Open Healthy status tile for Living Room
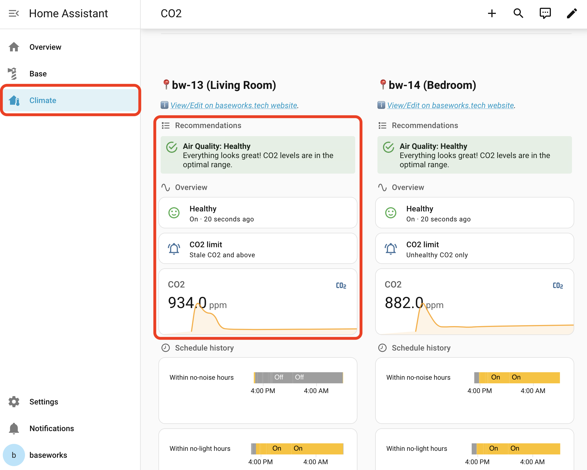The height and width of the screenshot is (470, 587). (258, 213)
